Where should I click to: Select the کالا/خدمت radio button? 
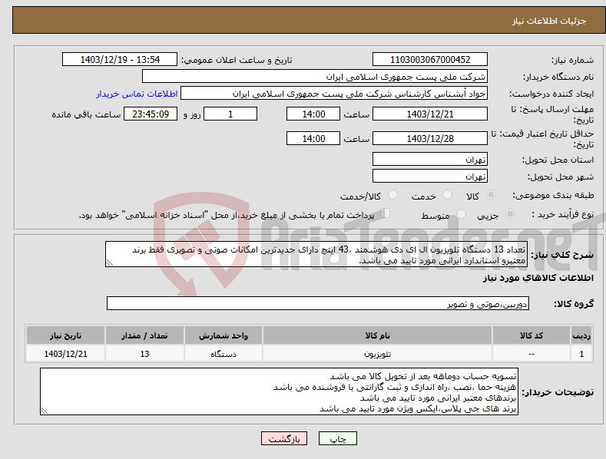392,195
